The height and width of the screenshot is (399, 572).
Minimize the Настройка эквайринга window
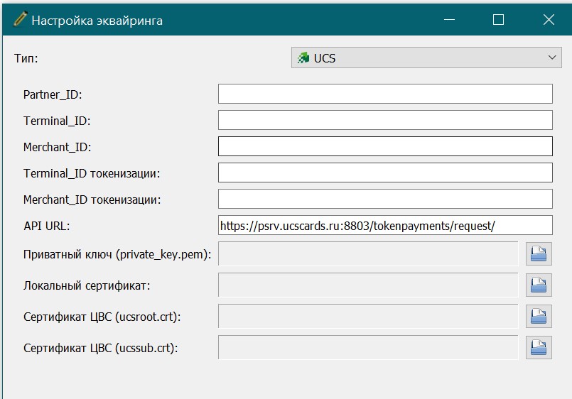tap(449, 20)
